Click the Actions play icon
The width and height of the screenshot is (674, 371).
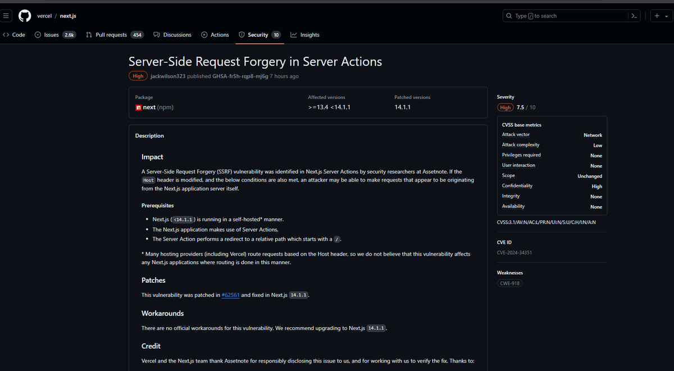click(204, 35)
